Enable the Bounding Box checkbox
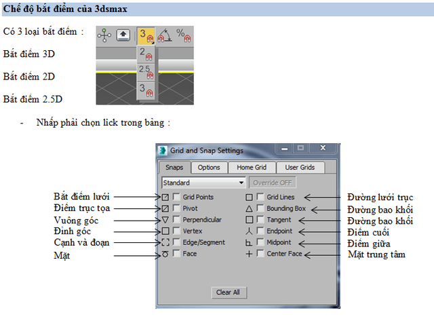 [260, 208]
